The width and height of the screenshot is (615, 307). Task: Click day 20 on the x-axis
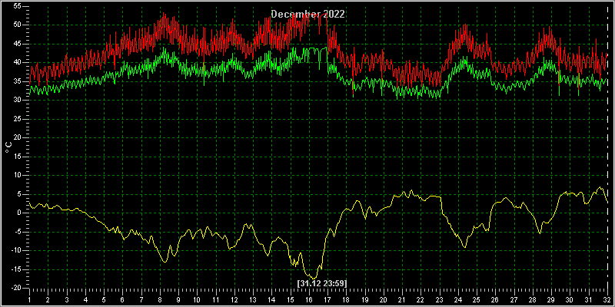(x=384, y=300)
